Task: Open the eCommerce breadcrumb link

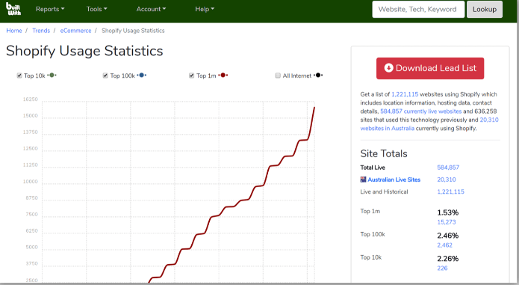Action: pyautogui.click(x=75, y=31)
